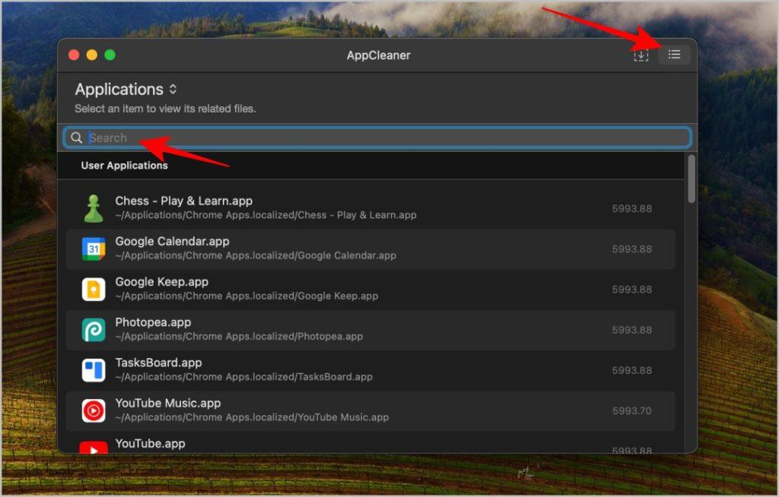Screen dimensions: 779x497
Task: Focus the Search input field
Action: tap(377, 138)
